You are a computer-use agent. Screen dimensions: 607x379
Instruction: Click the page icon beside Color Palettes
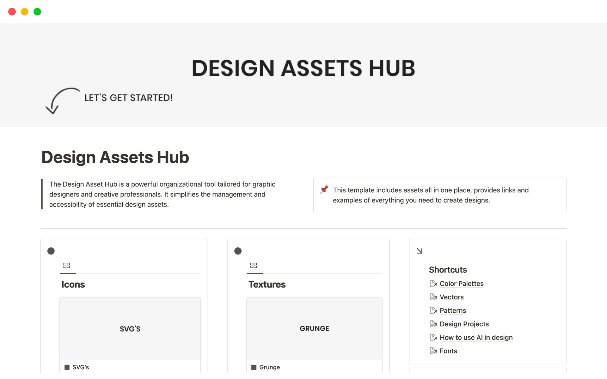click(x=433, y=283)
